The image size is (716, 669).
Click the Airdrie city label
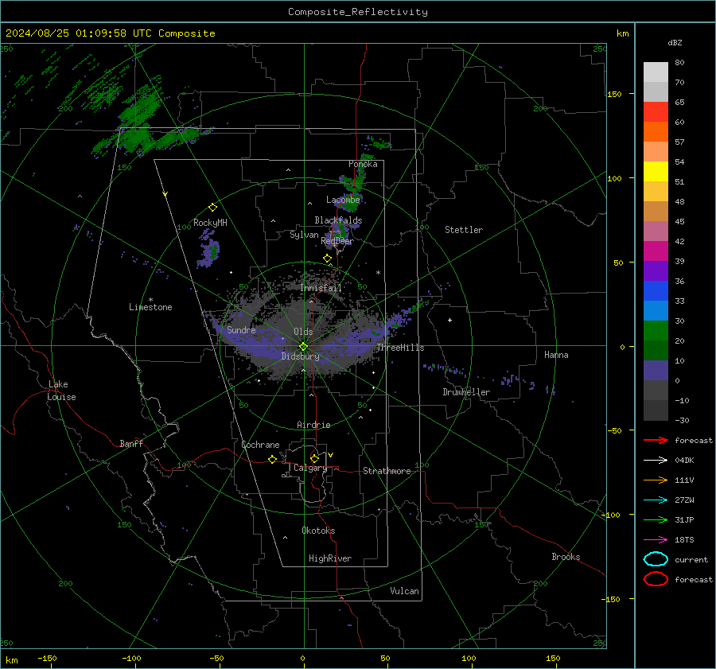coord(313,425)
